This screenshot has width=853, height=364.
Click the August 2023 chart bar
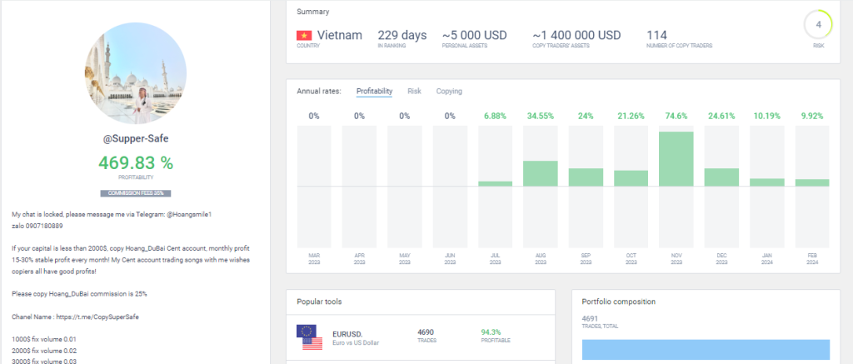(x=540, y=173)
